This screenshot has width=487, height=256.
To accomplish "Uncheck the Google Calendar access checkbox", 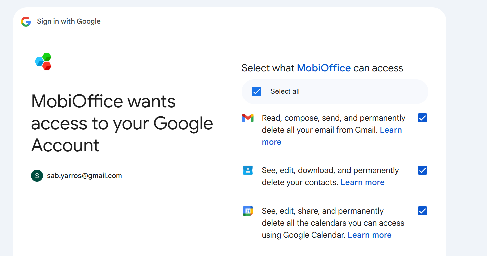I will (422, 211).
